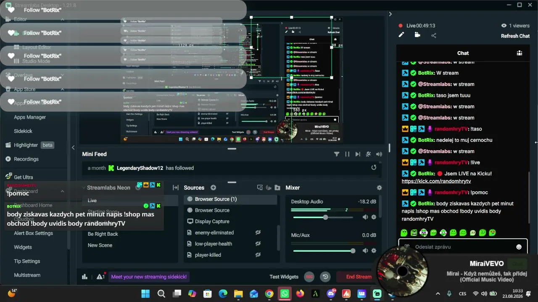This screenshot has height=302, width=538.
Task: Adjust Mini Feed alert volume speaker
Action: coord(379,154)
